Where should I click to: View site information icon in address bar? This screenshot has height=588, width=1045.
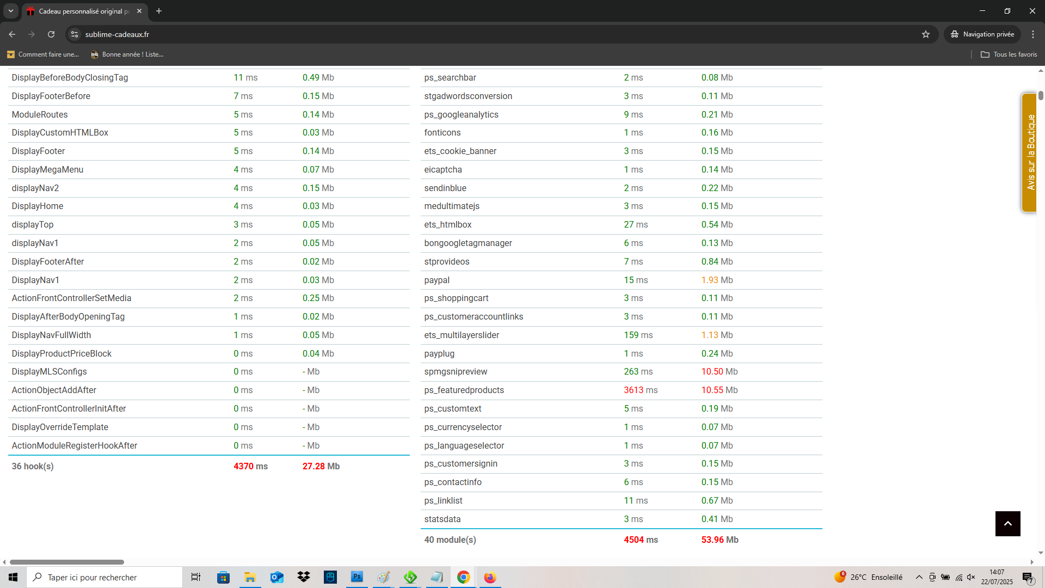(x=75, y=34)
